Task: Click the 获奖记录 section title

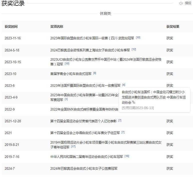Action: (13, 4)
